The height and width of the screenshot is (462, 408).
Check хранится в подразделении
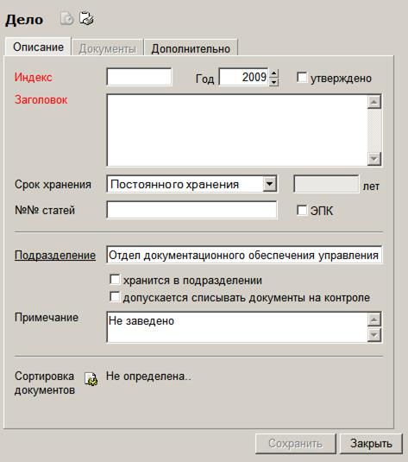coord(114,279)
